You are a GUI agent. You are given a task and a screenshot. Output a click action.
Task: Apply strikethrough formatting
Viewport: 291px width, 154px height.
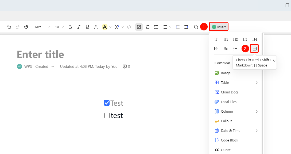pos(96,27)
